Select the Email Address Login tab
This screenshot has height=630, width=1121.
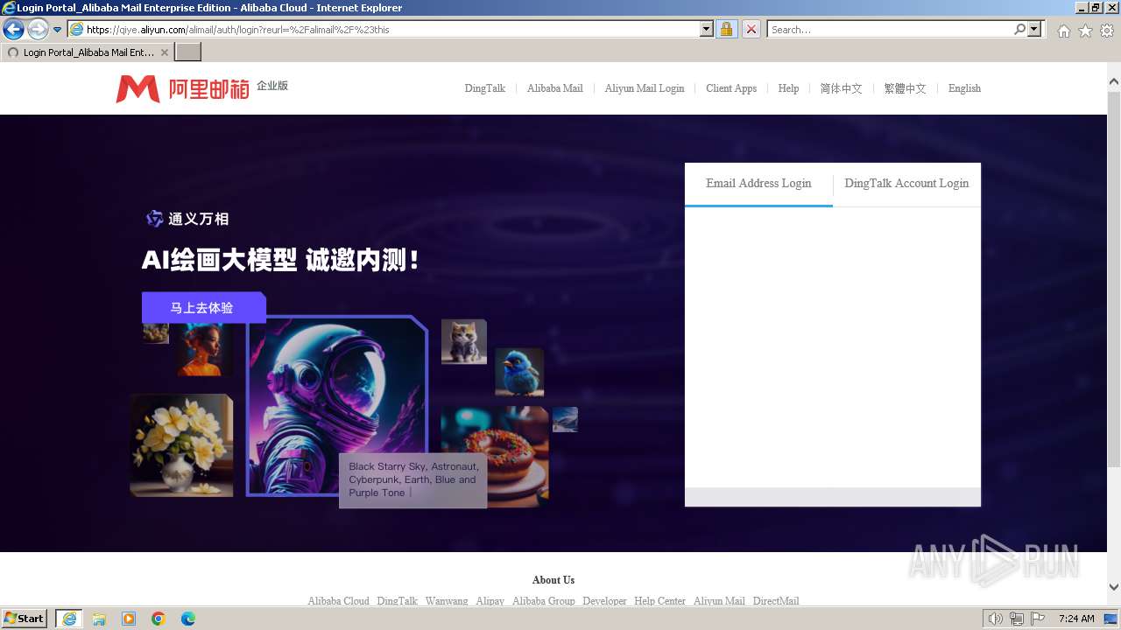pos(758,184)
